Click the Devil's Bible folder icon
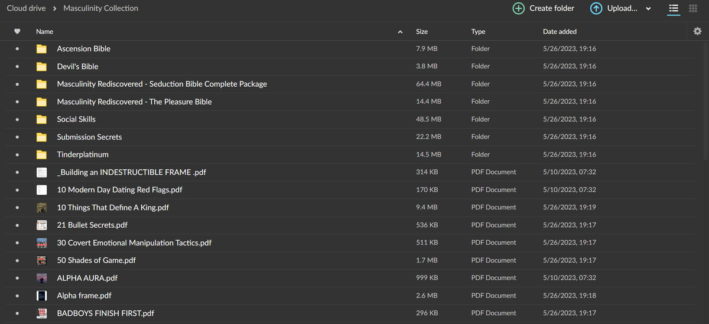The image size is (709, 324). [41, 67]
